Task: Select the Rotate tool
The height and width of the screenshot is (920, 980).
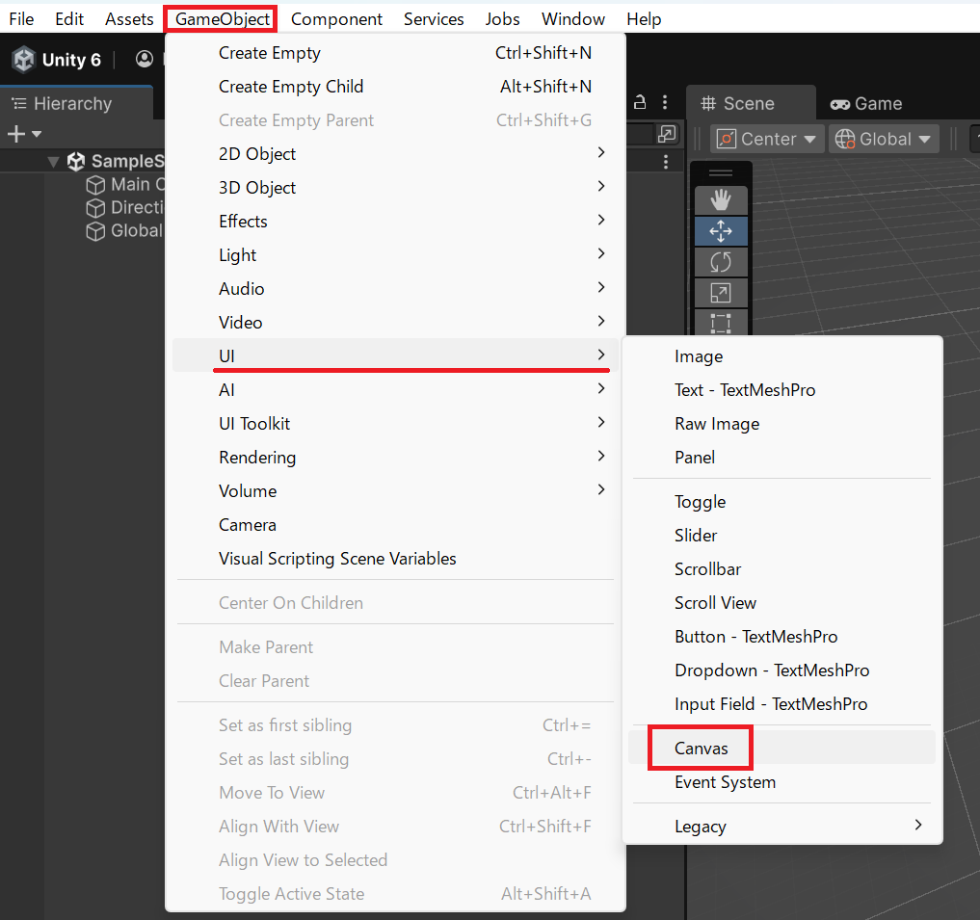Action: click(721, 262)
